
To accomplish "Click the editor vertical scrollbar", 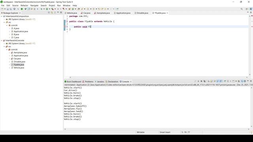I will (250, 45).
